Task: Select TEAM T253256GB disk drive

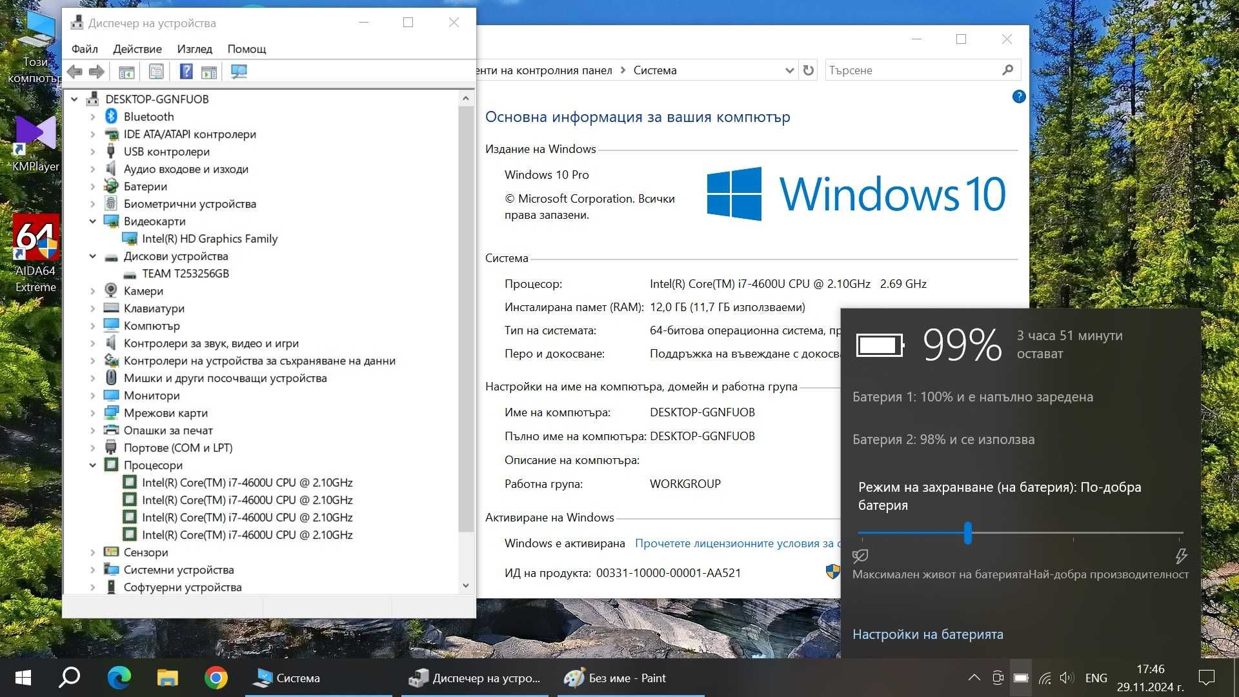Action: [185, 274]
